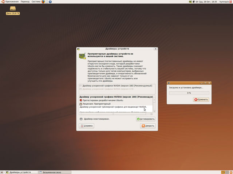Click the red power/session icon
Viewport: 233px width, 174px height.
coord(231,2)
